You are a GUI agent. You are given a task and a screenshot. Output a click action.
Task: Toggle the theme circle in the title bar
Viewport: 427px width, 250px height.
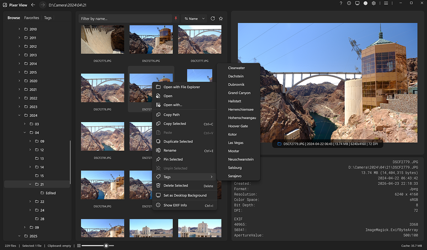point(365,3)
